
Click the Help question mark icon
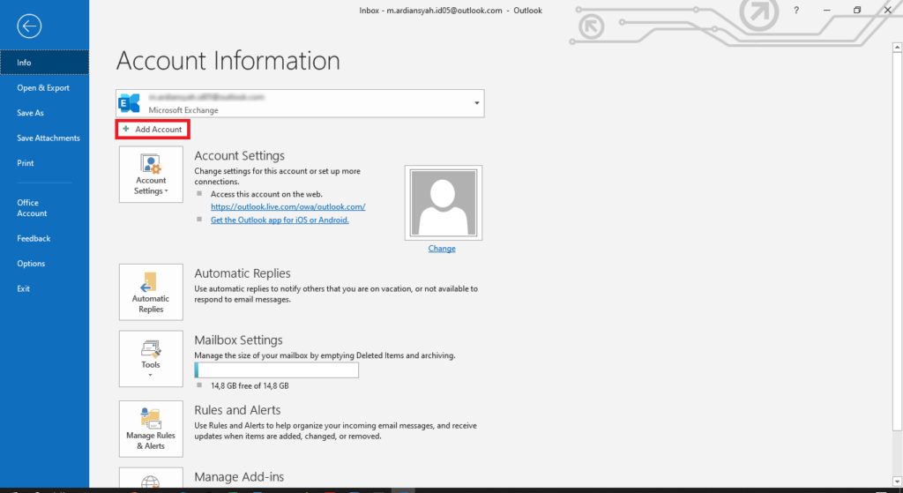[x=796, y=11]
